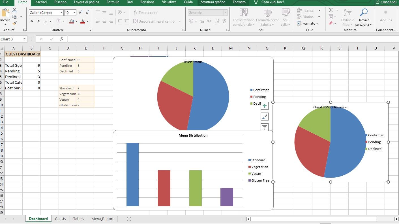The width and height of the screenshot is (399, 224).
Task: Apply percentage number format
Action: tap(202, 21)
